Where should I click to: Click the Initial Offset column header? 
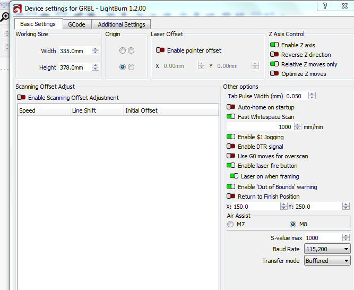[x=171, y=110]
